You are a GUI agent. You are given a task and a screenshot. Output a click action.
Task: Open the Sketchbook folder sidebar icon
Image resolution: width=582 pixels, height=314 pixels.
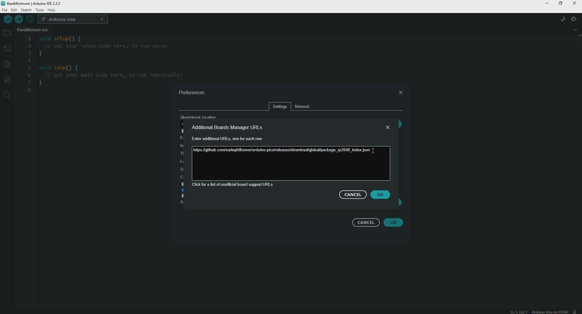[7, 33]
